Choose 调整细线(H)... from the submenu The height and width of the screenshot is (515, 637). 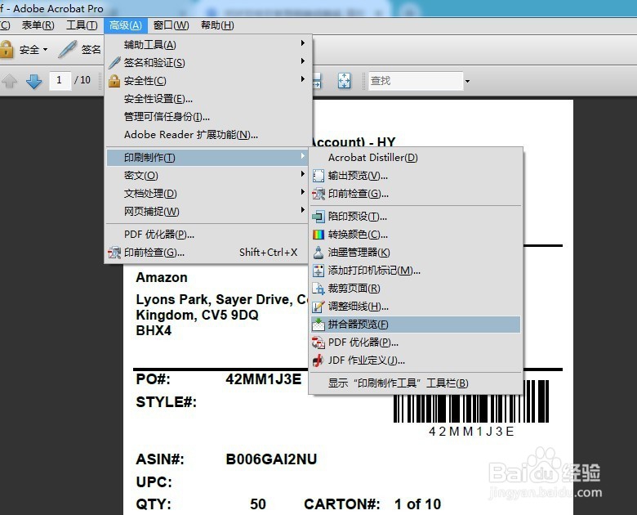click(x=416, y=307)
